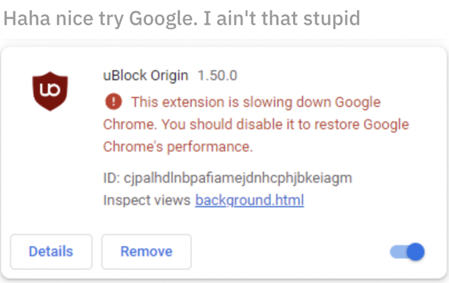Click the blue knob of the extension toggle
The image size is (449, 283).
[x=415, y=252]
